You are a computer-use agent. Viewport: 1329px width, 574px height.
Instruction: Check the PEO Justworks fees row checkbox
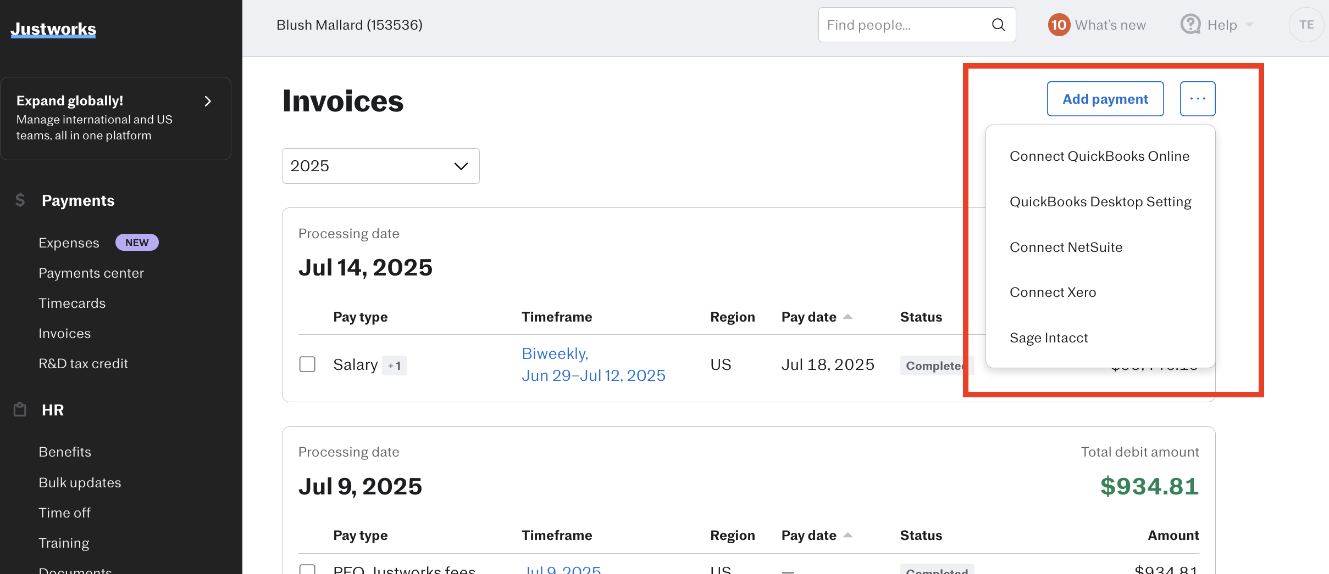[x=307, y=570]
